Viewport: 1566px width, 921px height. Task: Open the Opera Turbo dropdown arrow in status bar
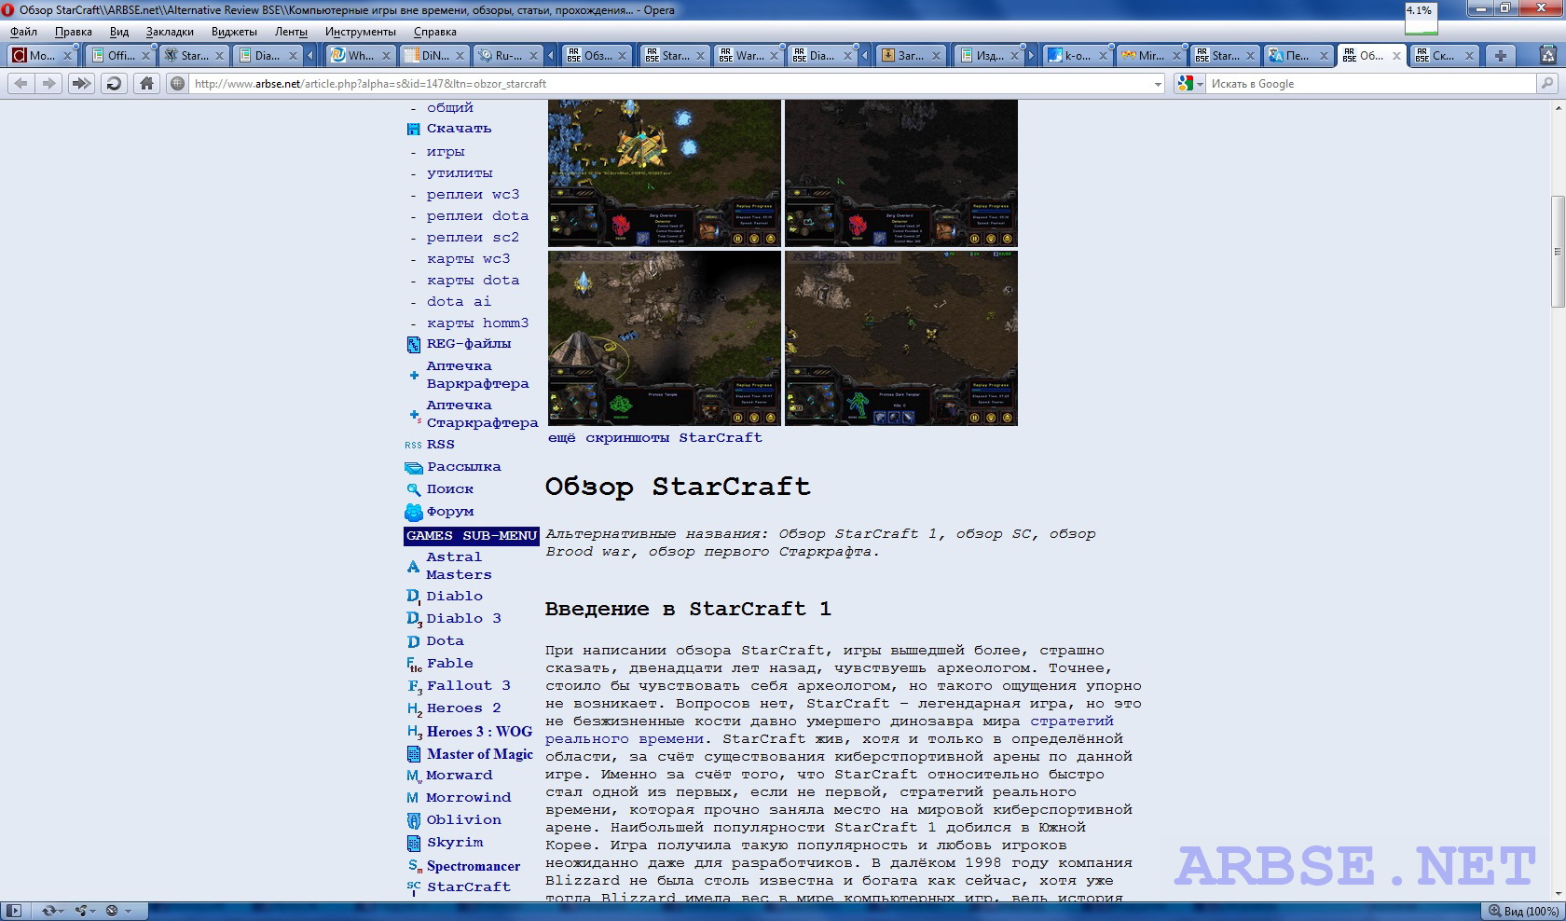point(129,911)
